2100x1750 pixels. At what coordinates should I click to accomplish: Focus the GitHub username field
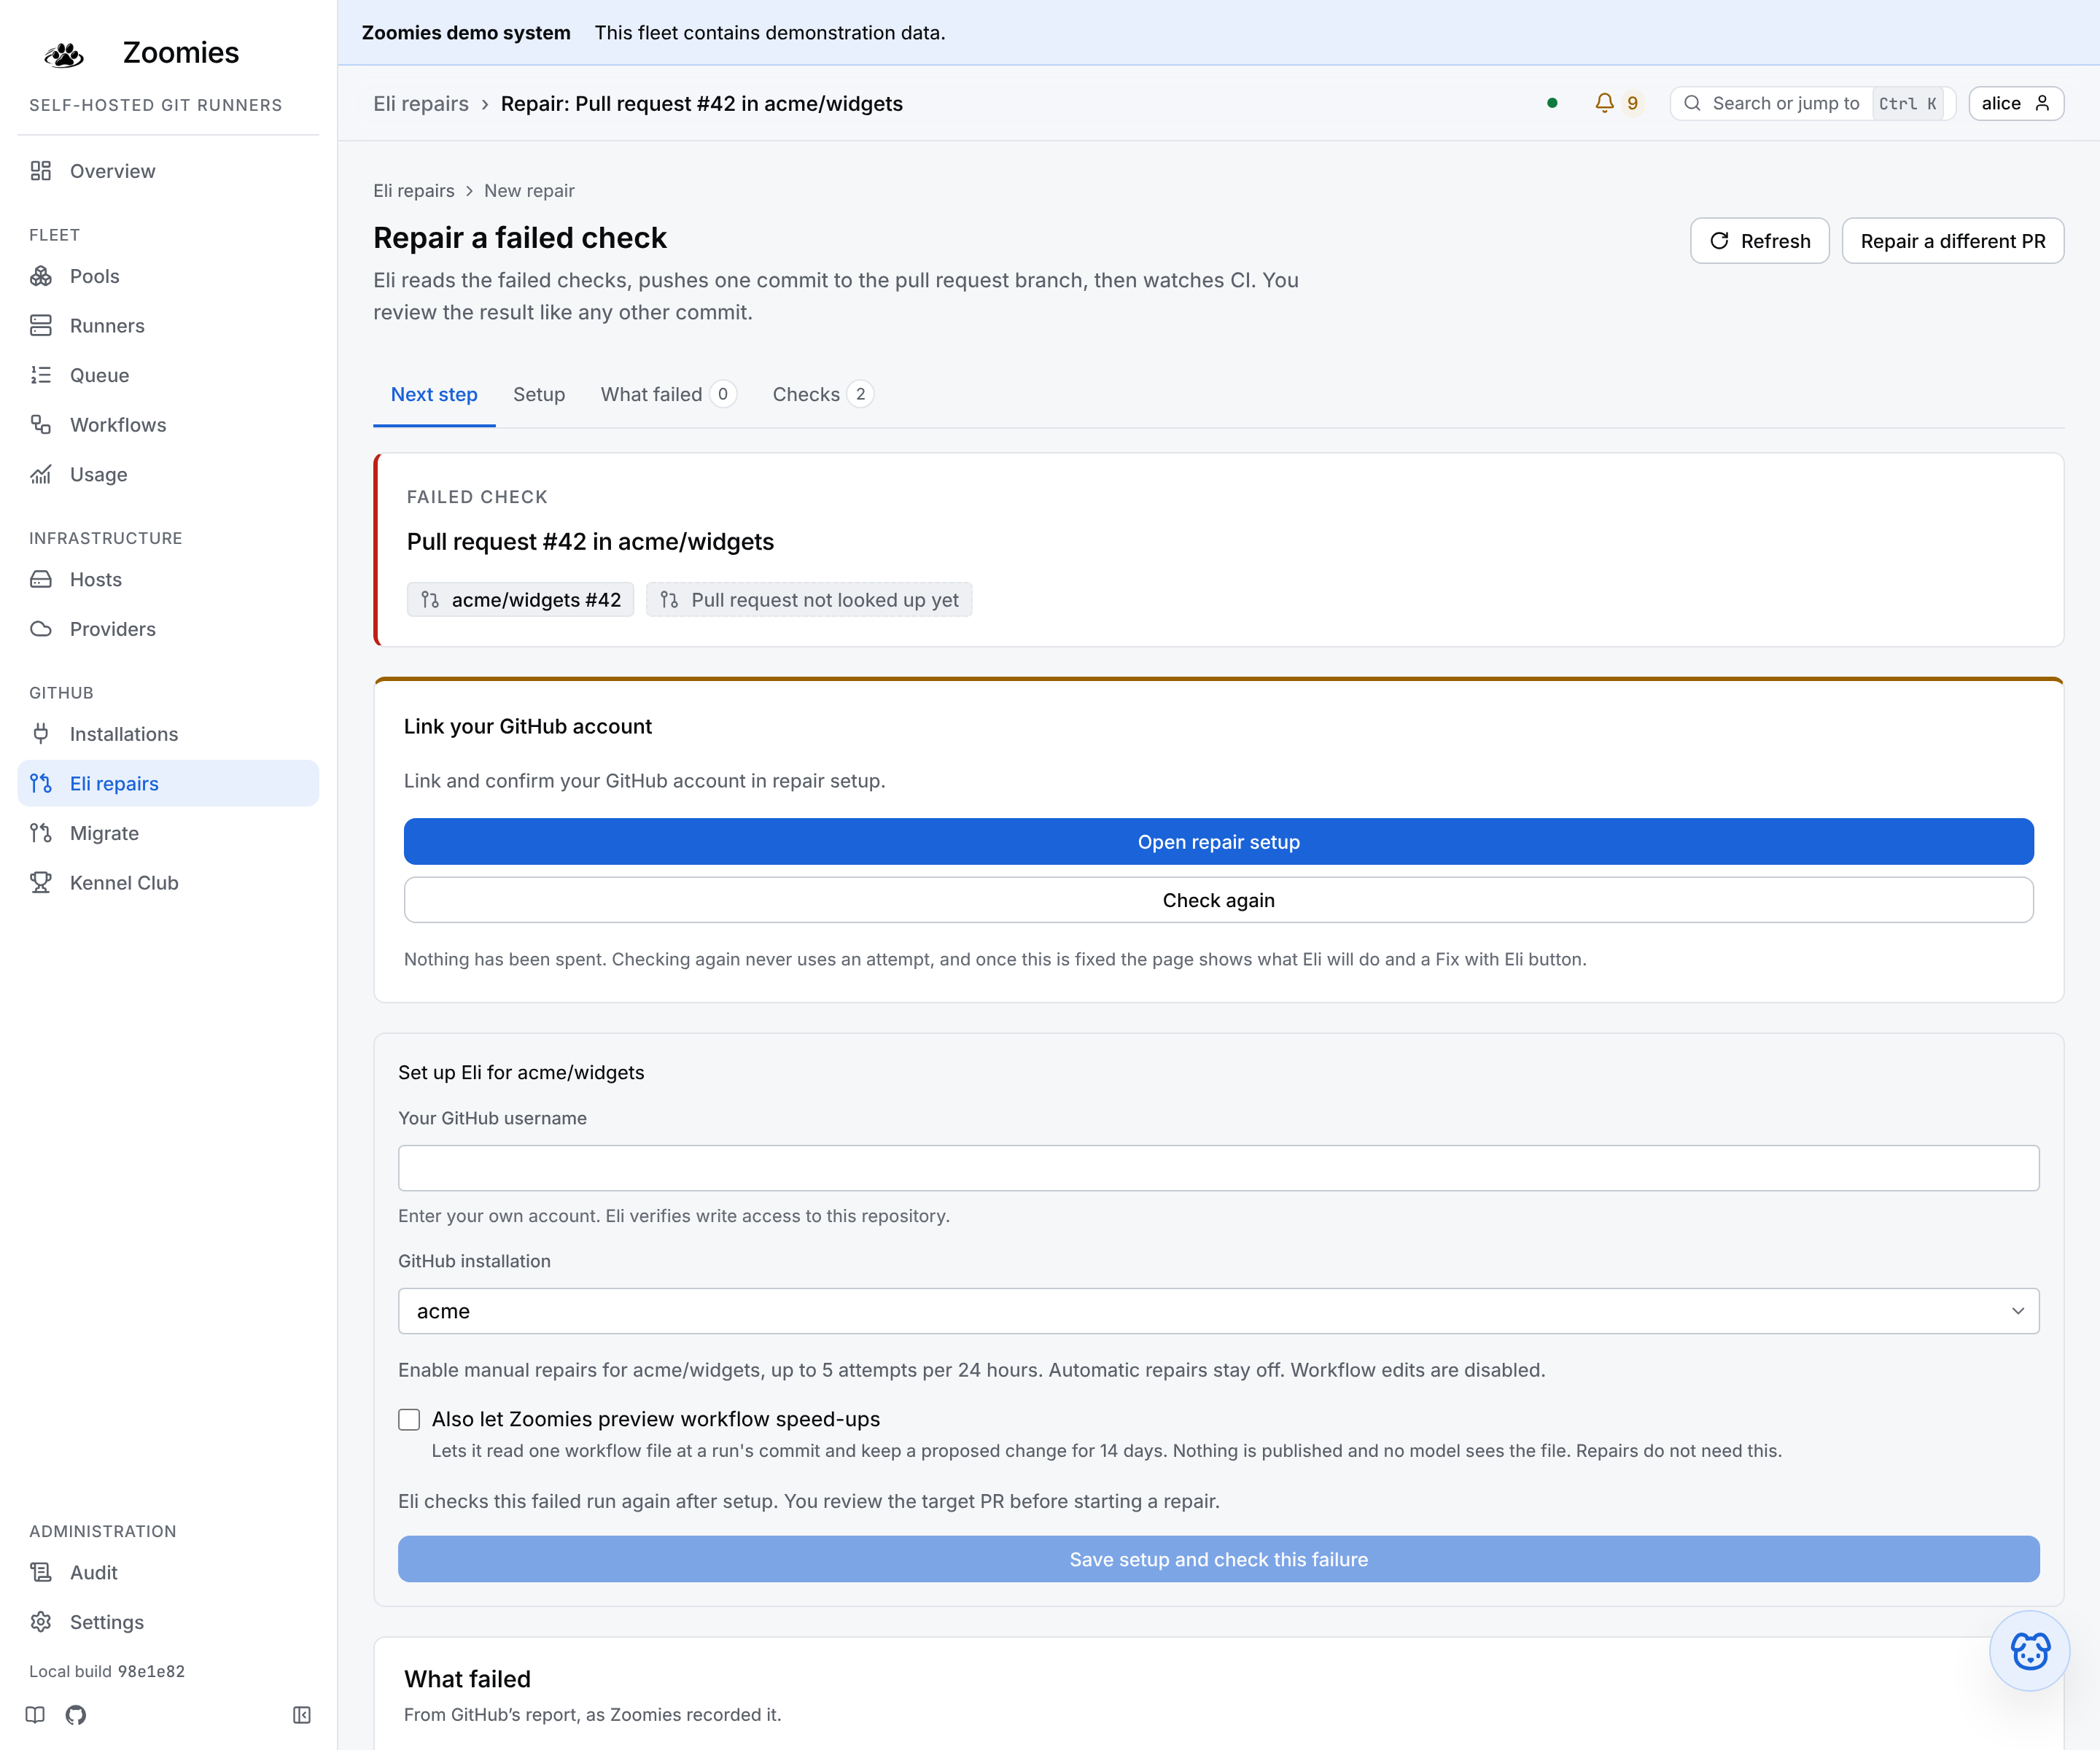click(1218, 1168)
